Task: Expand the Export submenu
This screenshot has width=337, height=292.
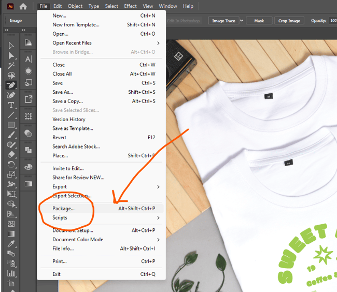Action: coord(158,187)
